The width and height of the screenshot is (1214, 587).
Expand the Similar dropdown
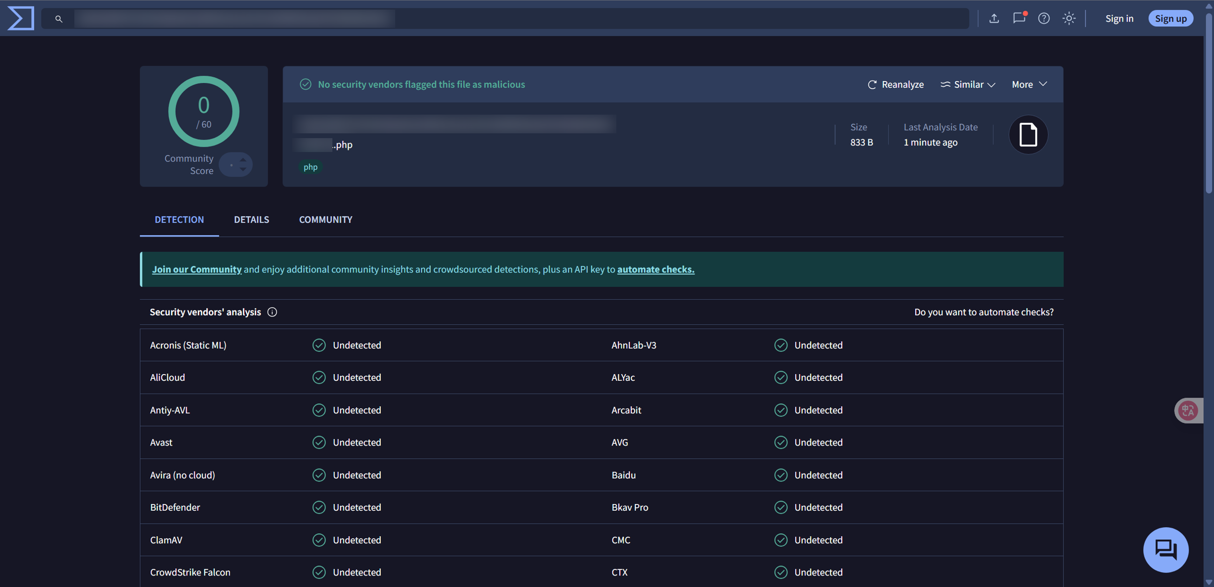click(968, 84)
